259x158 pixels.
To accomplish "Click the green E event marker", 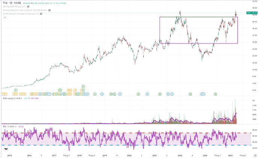I will (x=114, y=94).
